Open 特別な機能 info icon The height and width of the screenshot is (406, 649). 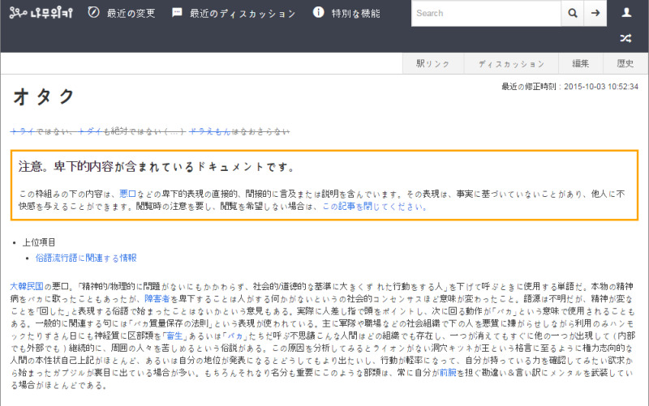319,13
